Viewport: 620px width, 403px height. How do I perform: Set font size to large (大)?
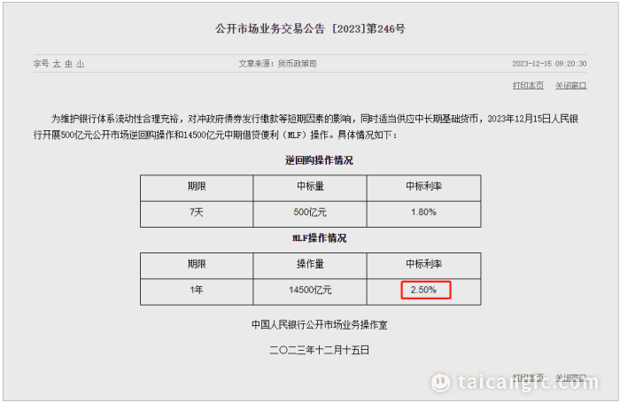tap(57, 64)
